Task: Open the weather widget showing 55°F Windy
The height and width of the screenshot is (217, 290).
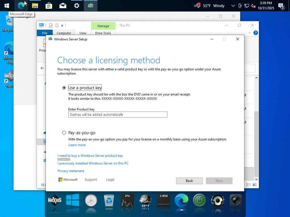Action: coord(209,6)
